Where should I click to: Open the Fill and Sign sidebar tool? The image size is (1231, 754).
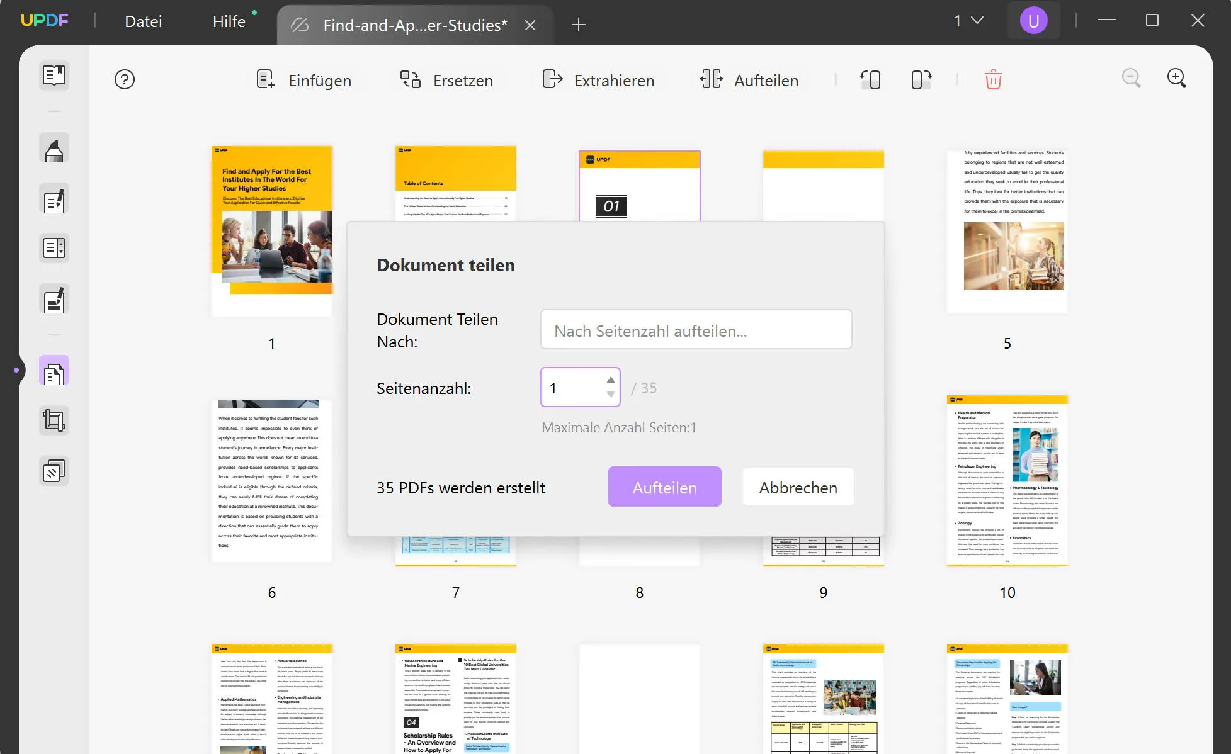(x=54, y=300)
